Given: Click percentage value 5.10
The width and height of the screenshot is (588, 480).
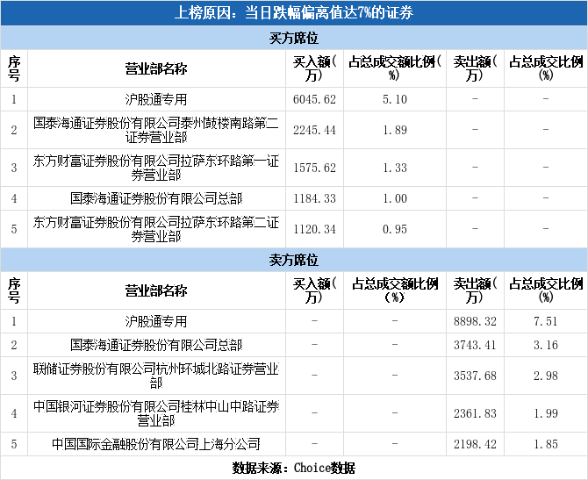Looking at the screenshot, I should tap(395, 99).
